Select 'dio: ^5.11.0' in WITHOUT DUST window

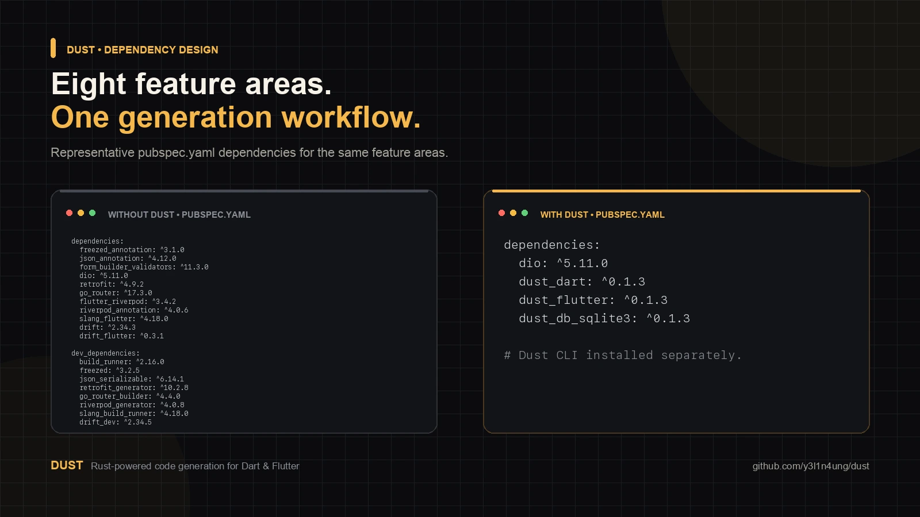click(x=103, y=276)
